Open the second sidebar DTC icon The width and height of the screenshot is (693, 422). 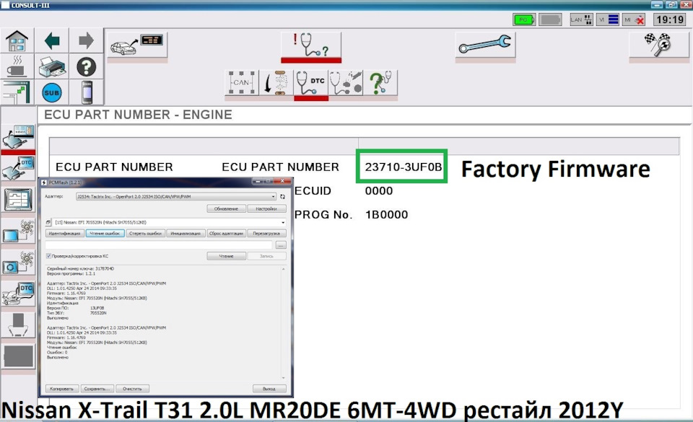point(18,168)
